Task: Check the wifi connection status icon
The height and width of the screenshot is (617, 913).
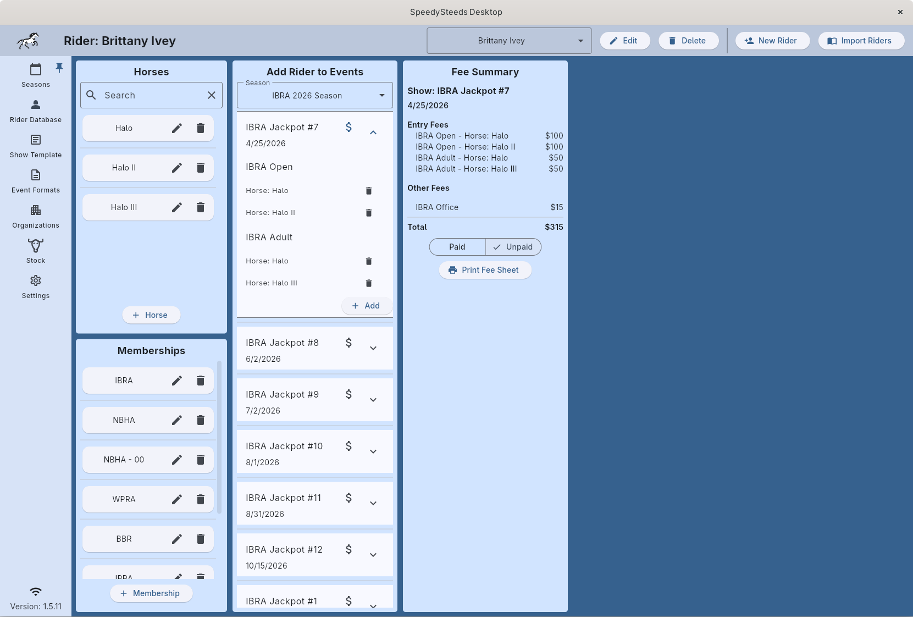Action: (x=36, y=592)
